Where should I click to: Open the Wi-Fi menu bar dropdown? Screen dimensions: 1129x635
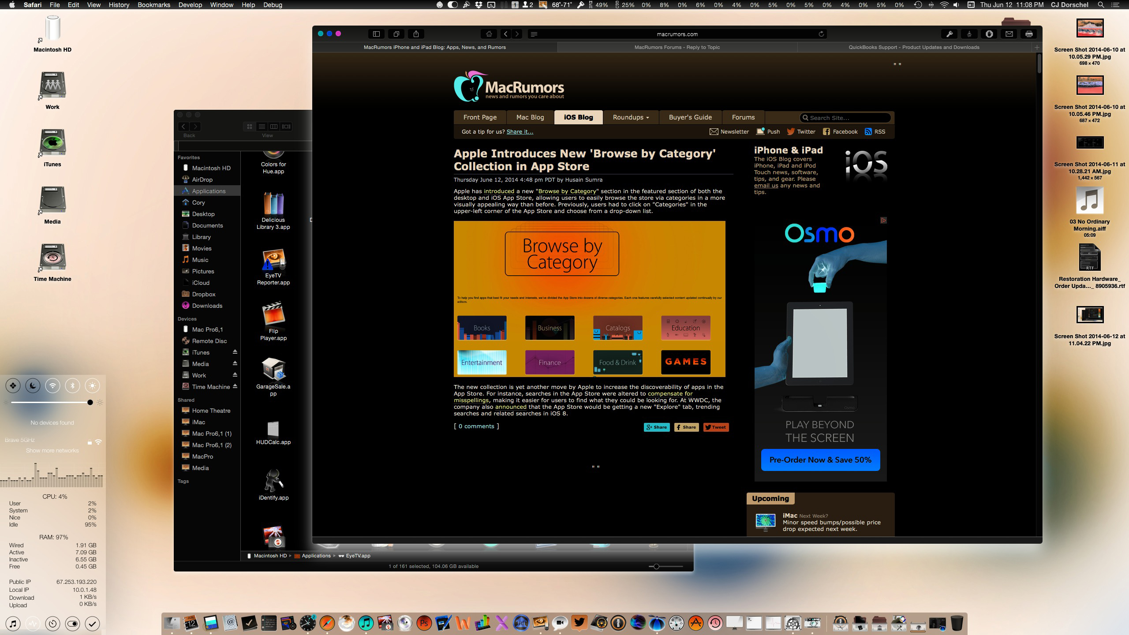[x=944, y=5]
